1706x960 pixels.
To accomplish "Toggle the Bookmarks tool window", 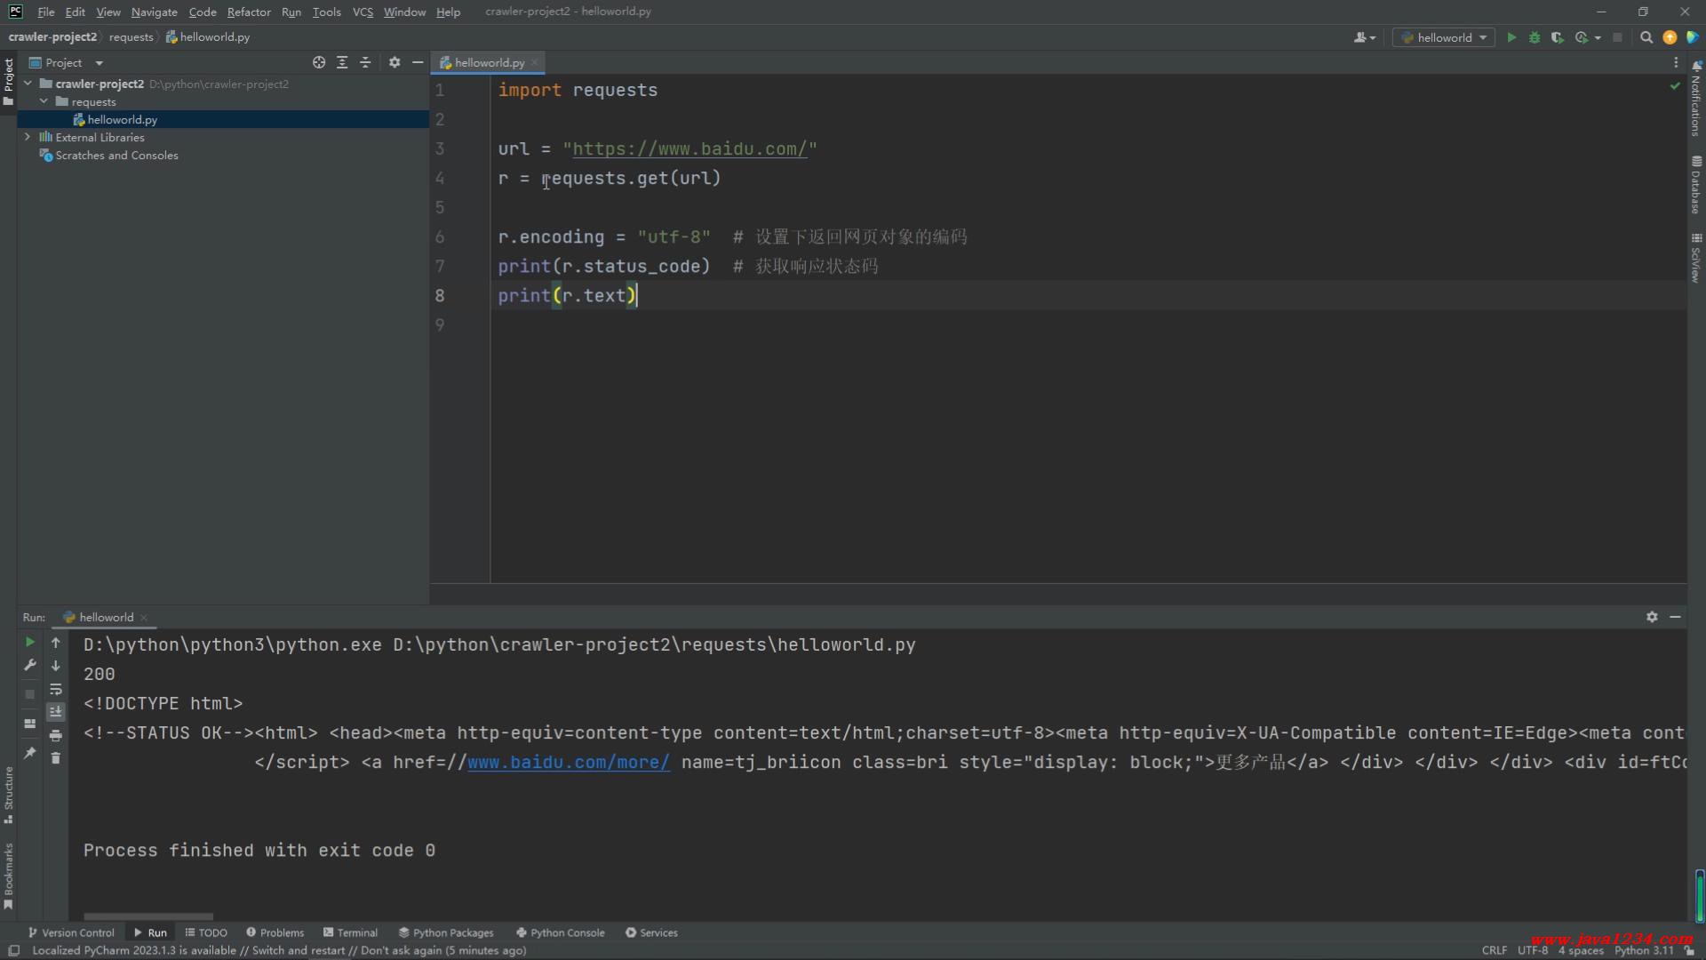I will click(x=8, y=876).
